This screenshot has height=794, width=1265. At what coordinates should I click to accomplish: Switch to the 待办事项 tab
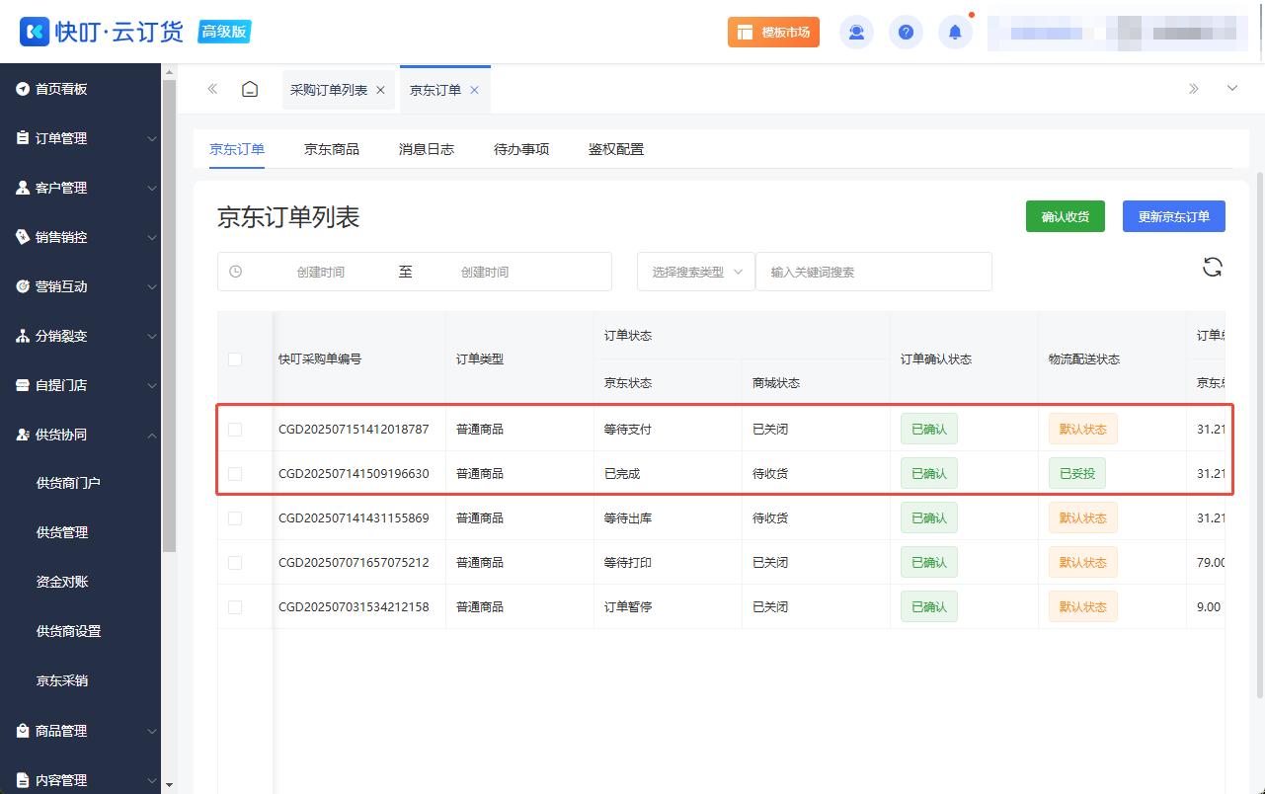pyautogui.click(x=521, y=149)
